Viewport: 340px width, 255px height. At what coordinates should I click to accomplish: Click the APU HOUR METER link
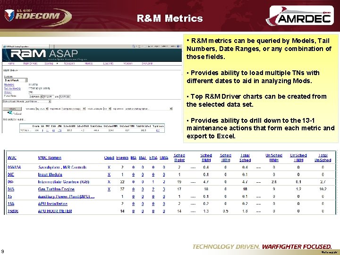55,211
